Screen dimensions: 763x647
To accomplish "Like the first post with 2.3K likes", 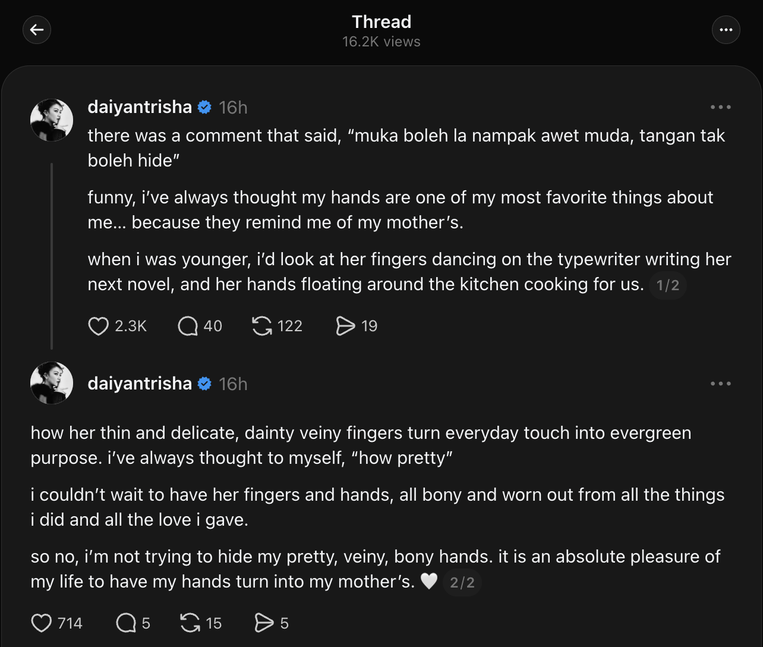I will pyautogui.click(x=99, y=326).
